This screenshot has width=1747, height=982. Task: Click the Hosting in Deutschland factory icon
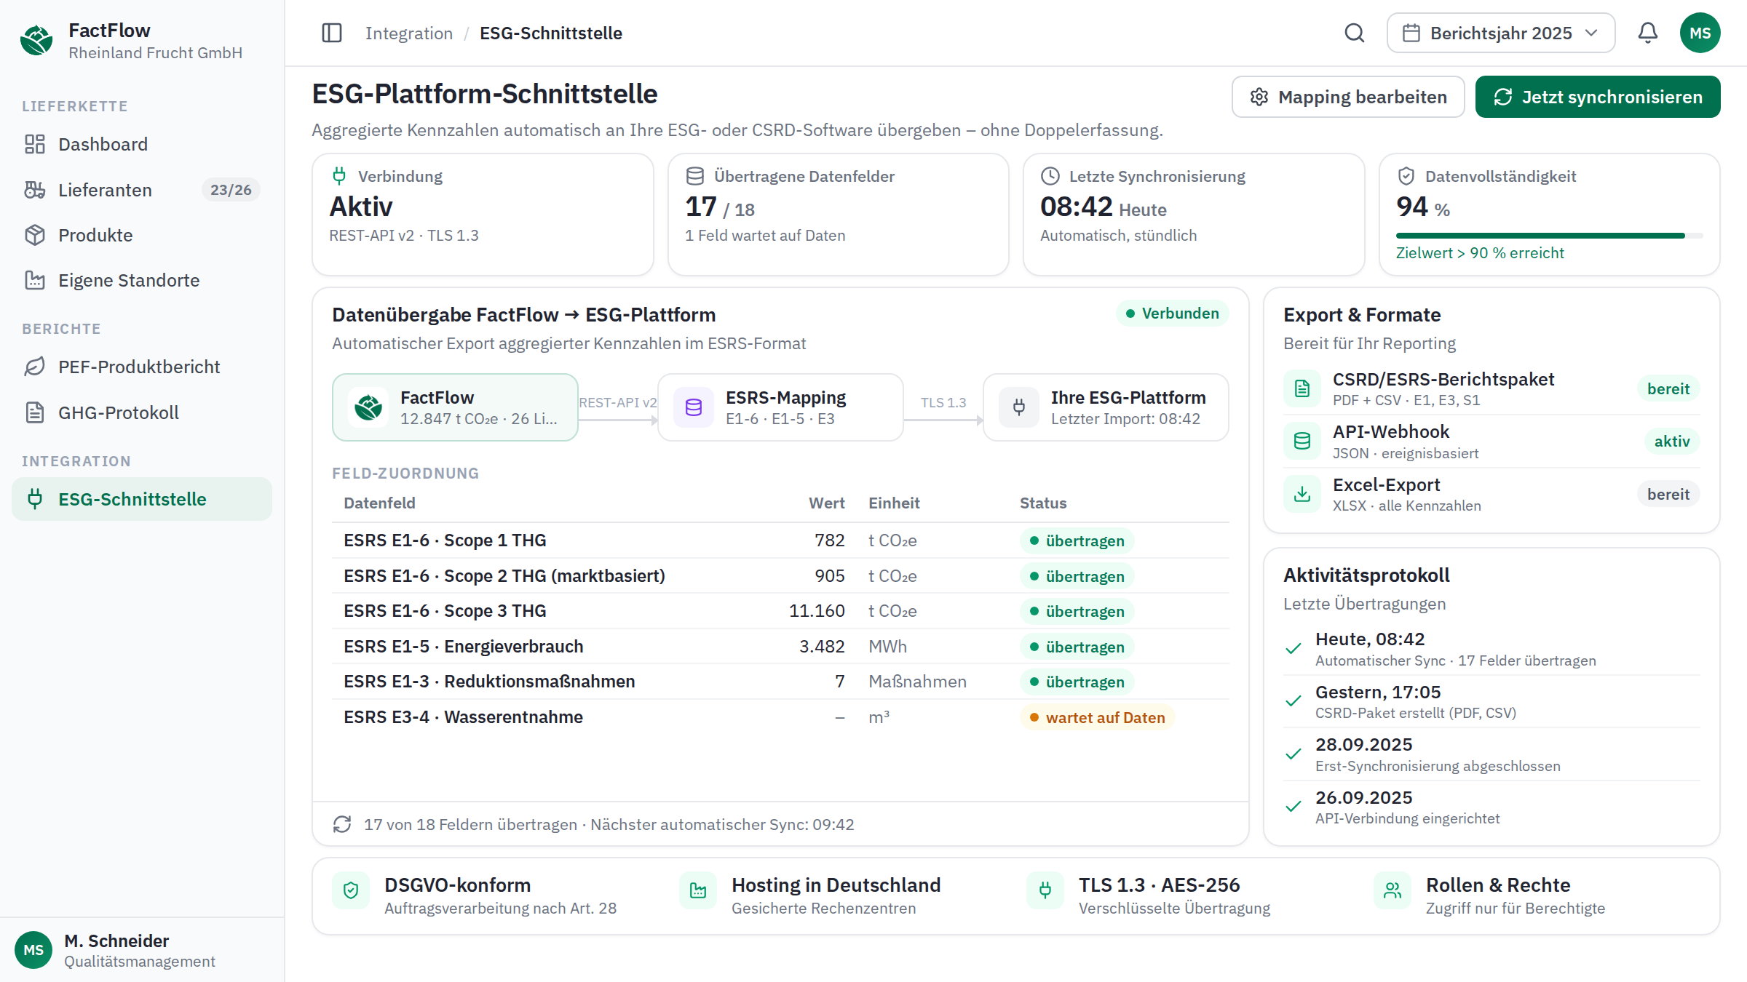[x=698, y=890]
